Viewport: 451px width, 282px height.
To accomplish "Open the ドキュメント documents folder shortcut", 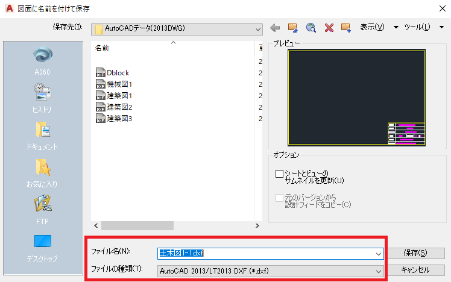I will click(43, 136).
